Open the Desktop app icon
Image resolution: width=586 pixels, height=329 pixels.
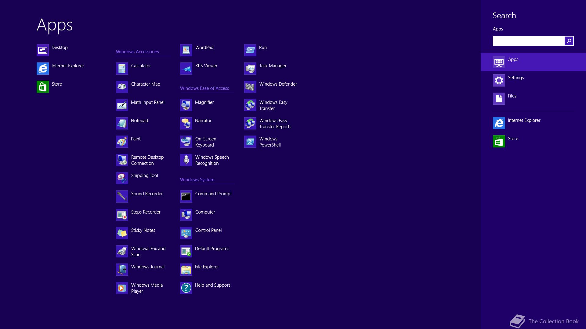click(x=43, y=50)
